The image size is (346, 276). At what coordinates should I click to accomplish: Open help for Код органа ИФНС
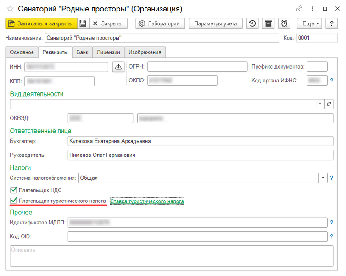pos(331,80)
